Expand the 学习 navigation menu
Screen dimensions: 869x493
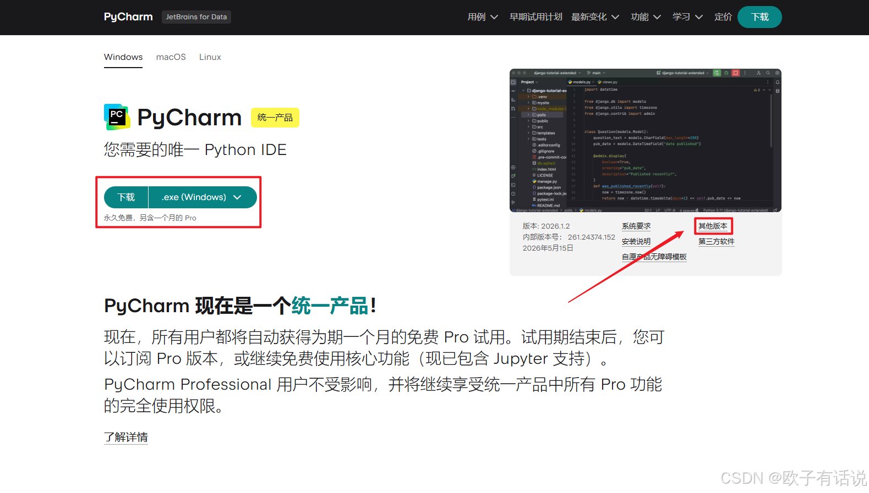coord(688,17)
